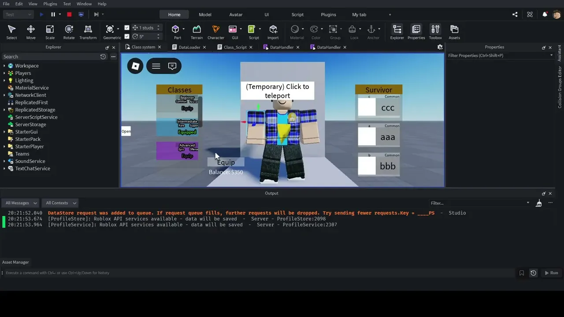
Task: Pause the running test
Action: [x=53, y=15]
